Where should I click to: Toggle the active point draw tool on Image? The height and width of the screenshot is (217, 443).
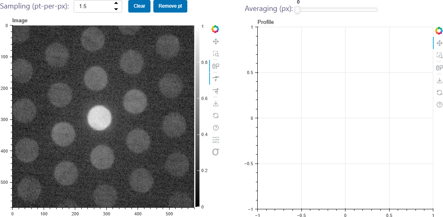[216, 78]
